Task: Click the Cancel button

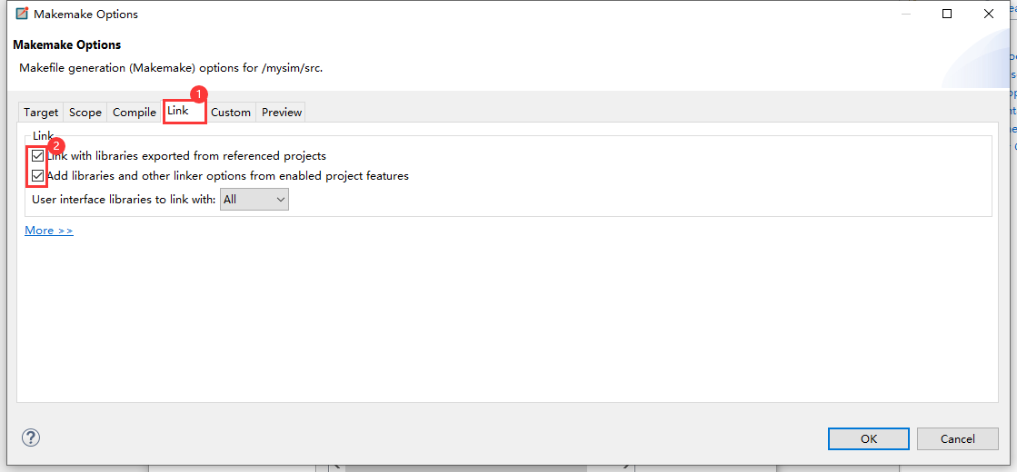Action: pos(957,438)
